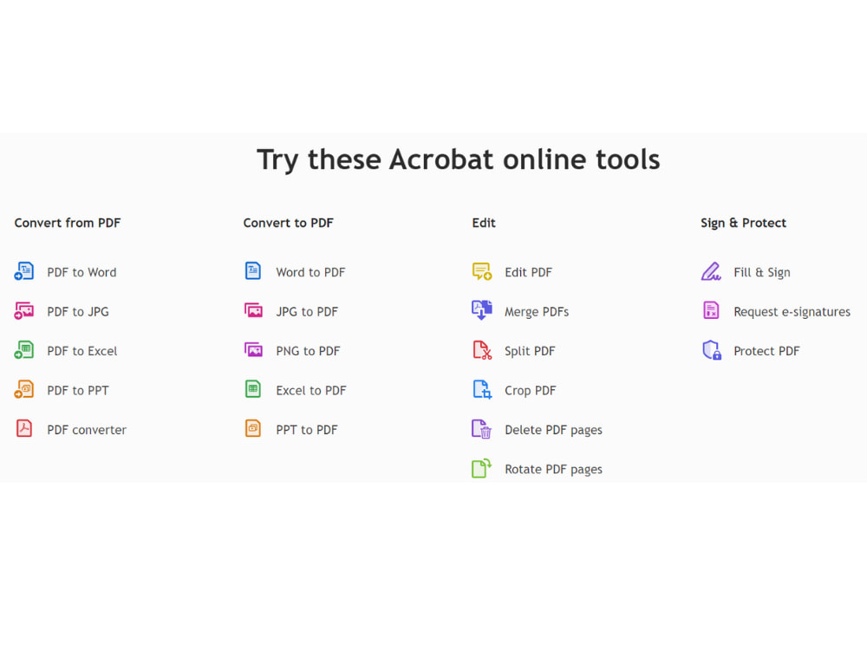Open the Rotate PDF pages link
The width and height of the screenshot is (867, 650).
(553, 469)
